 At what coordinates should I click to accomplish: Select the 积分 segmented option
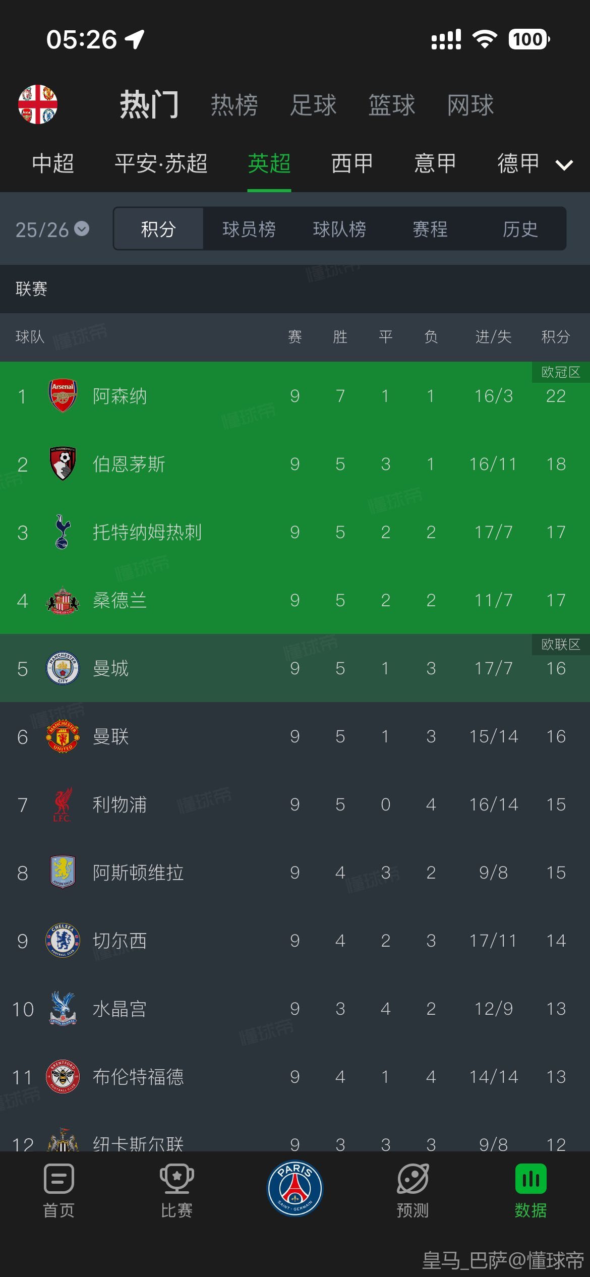(x=158, y=229)
